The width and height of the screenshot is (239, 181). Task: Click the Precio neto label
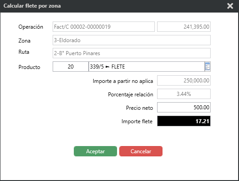(x=140, y=108)
